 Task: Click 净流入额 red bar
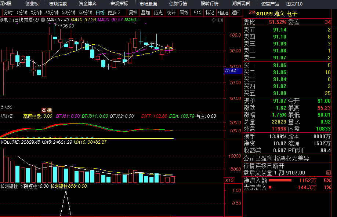point(280,180)
